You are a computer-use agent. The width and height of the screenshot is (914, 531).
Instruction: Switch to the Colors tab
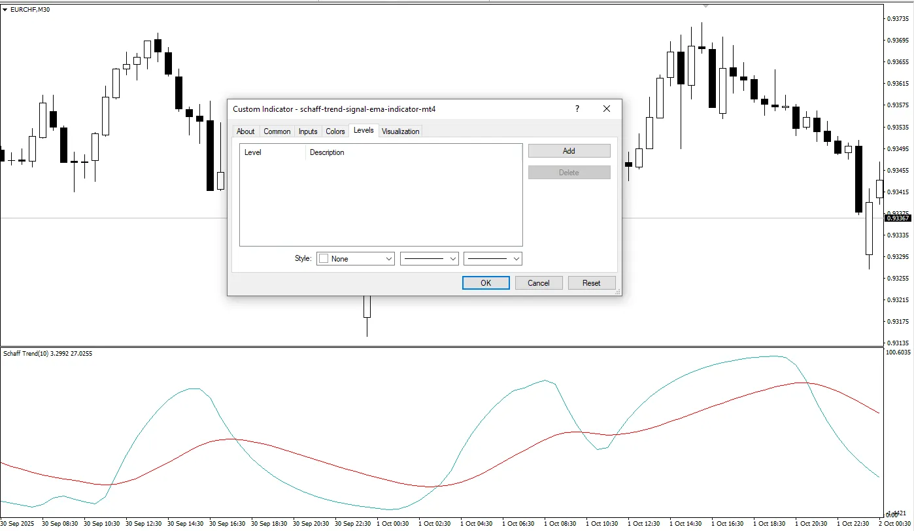335,131
